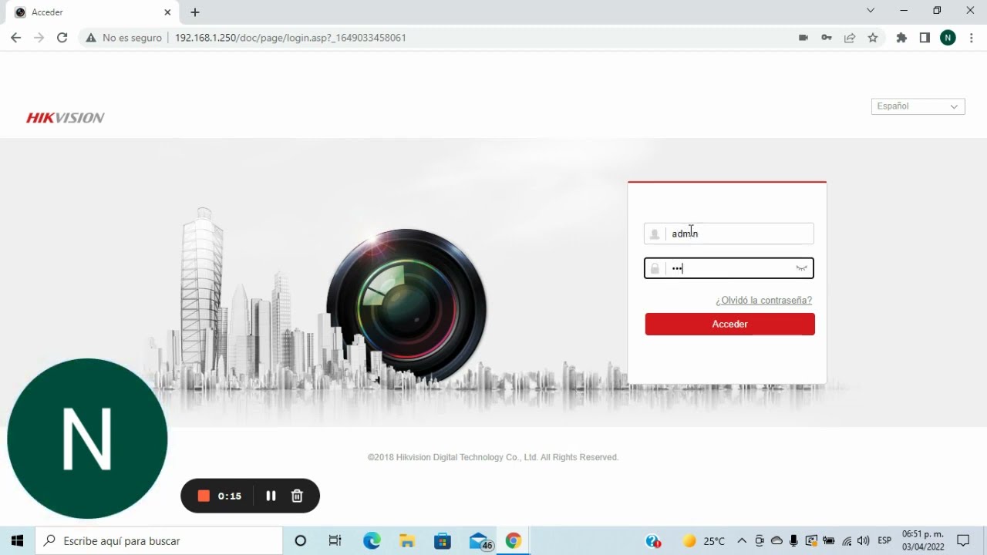Viewport: 987px width, 555px height.
Task: Click the screen capture tray icon
Action: (x=811, y=541)
